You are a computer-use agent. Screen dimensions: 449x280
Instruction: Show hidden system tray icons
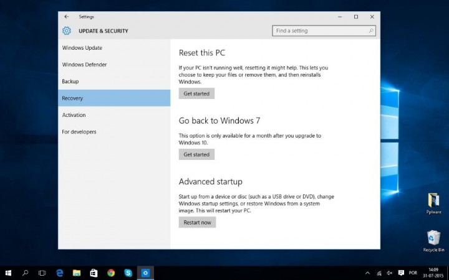(x=367, y=273)
